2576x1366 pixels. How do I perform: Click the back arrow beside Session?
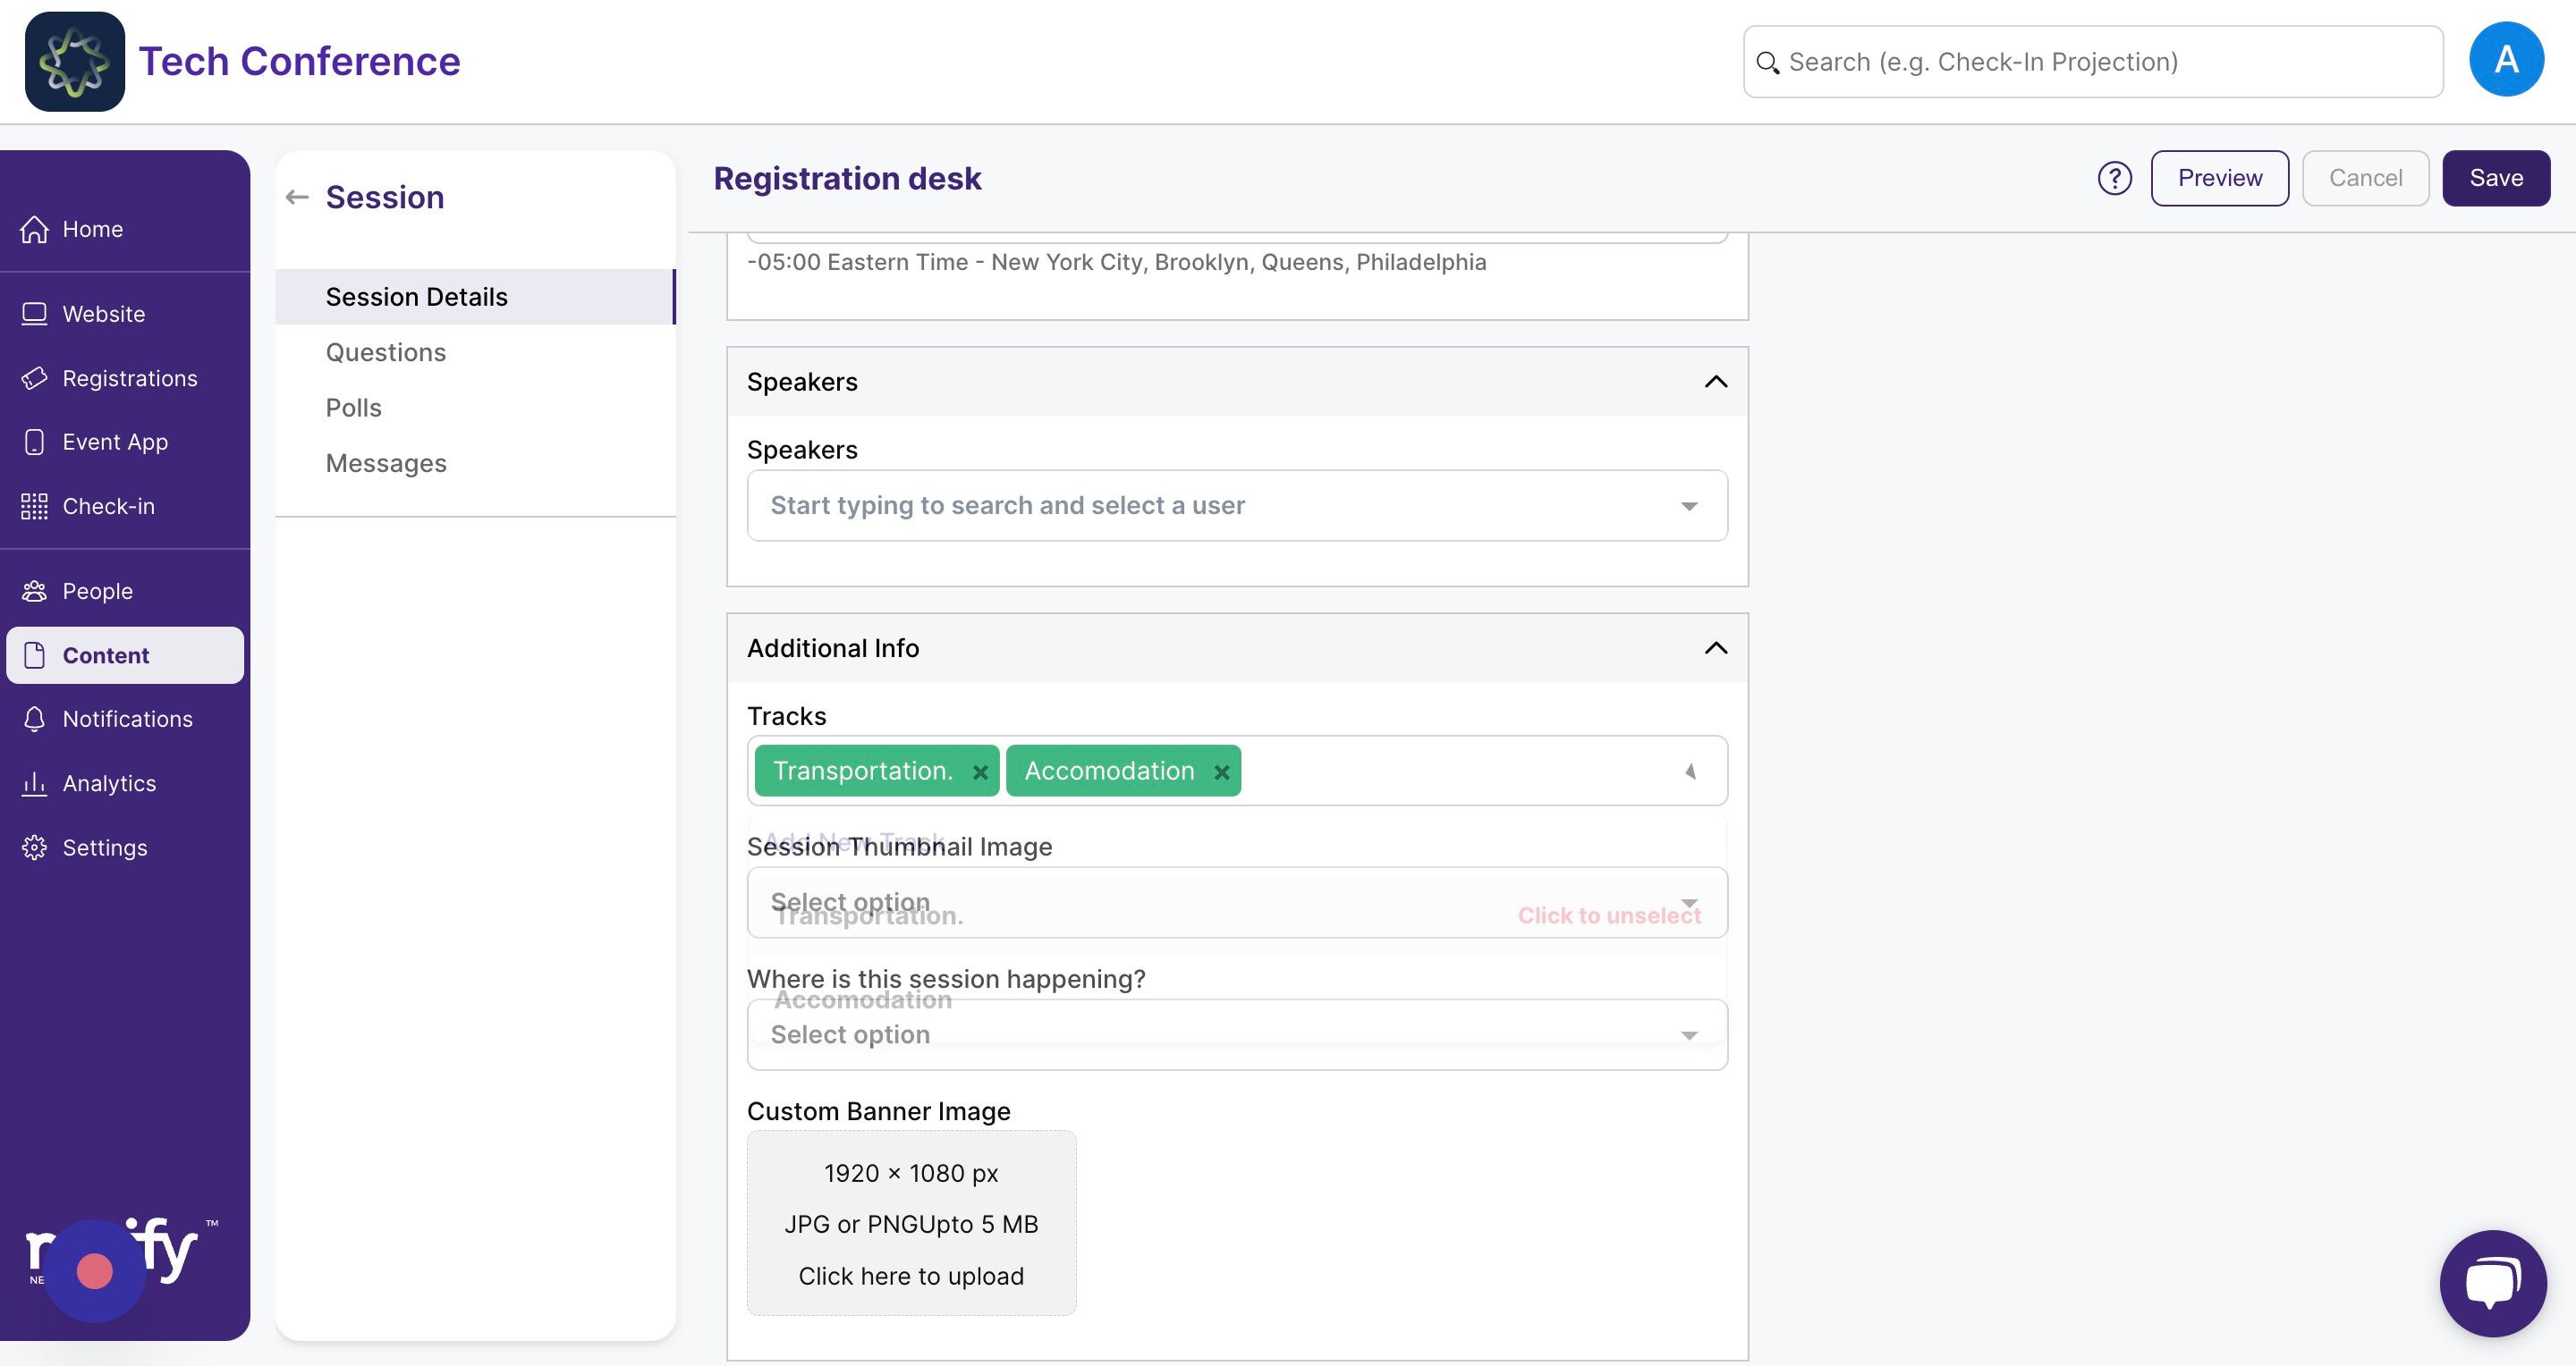pos(297,197)
